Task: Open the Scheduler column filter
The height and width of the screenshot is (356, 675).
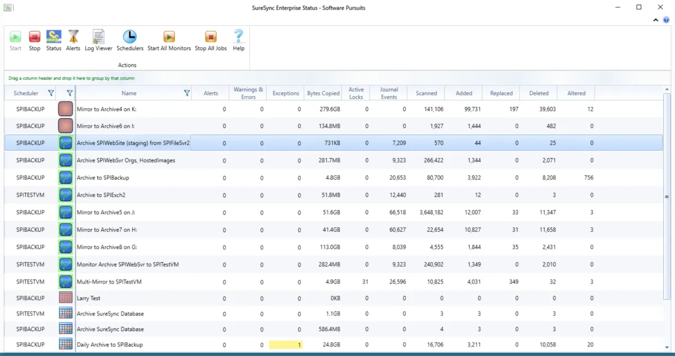Action: point(51,93)
